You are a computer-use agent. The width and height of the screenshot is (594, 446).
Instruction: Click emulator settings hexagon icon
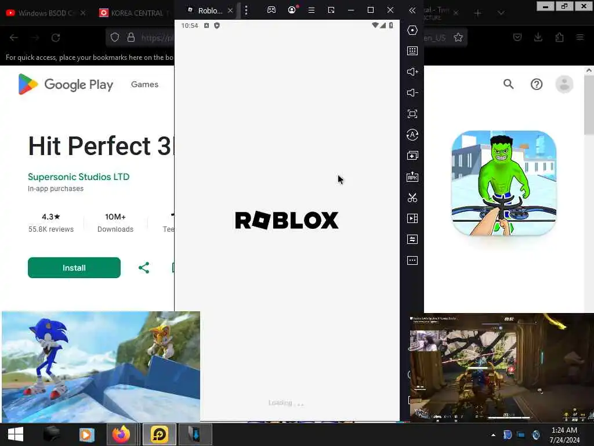[412, 30]
